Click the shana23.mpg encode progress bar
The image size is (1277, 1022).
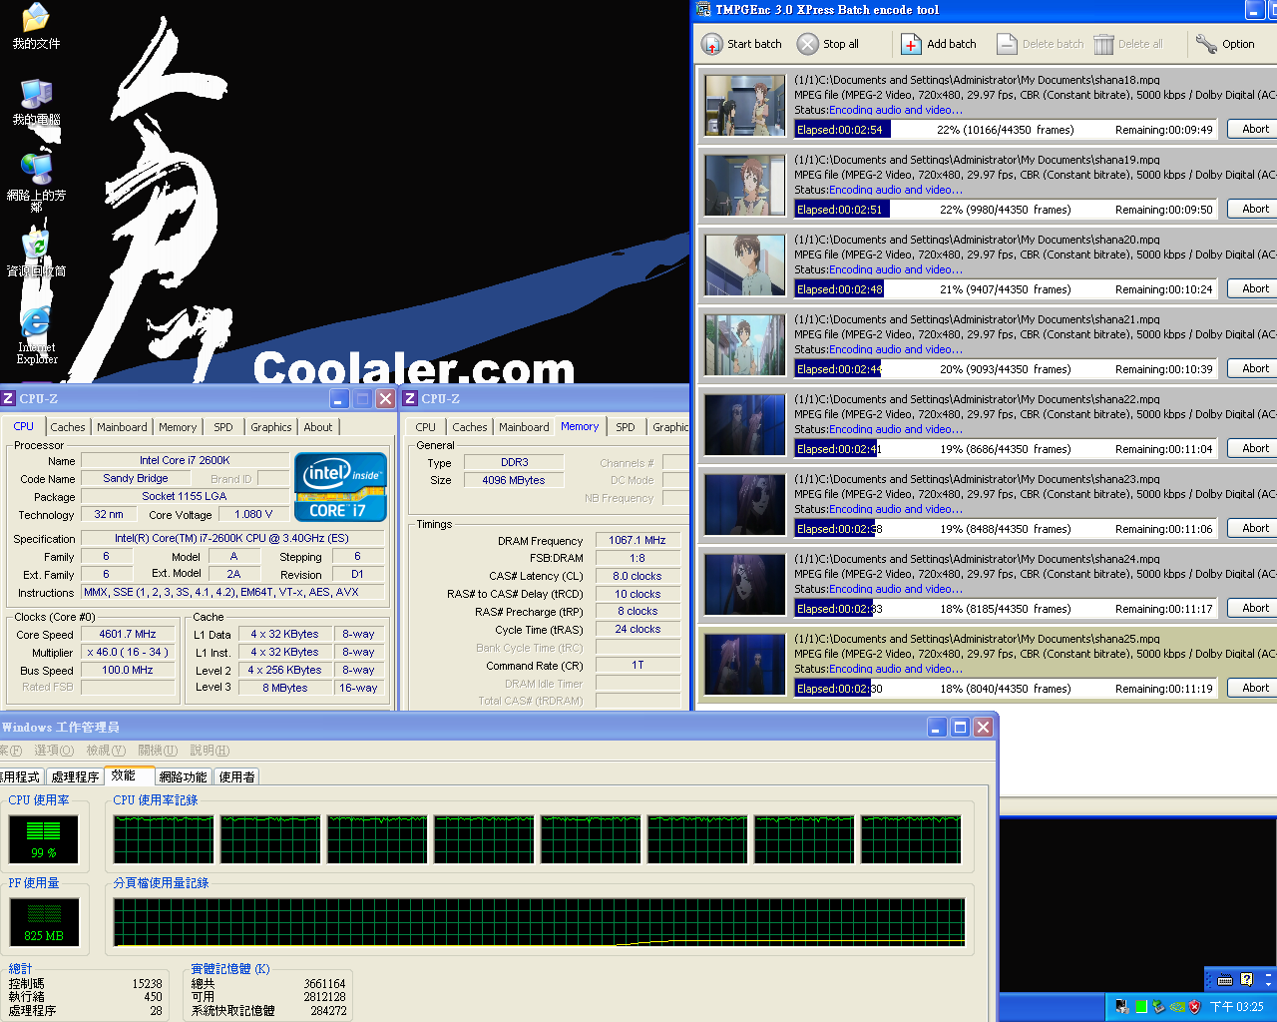(x=1007, y=529)
